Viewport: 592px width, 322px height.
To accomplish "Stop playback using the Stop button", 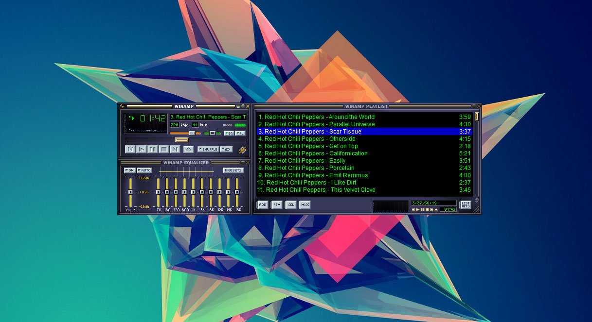I will (164, 150).
